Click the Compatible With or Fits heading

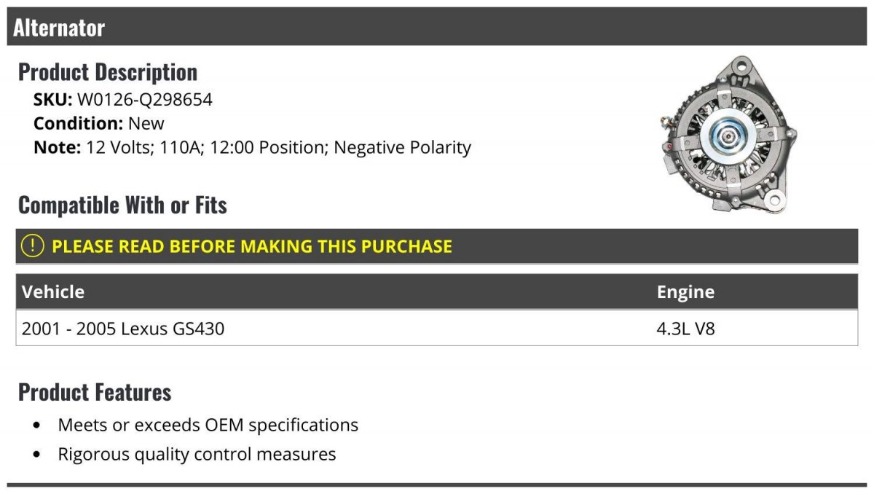click(122, 205)
